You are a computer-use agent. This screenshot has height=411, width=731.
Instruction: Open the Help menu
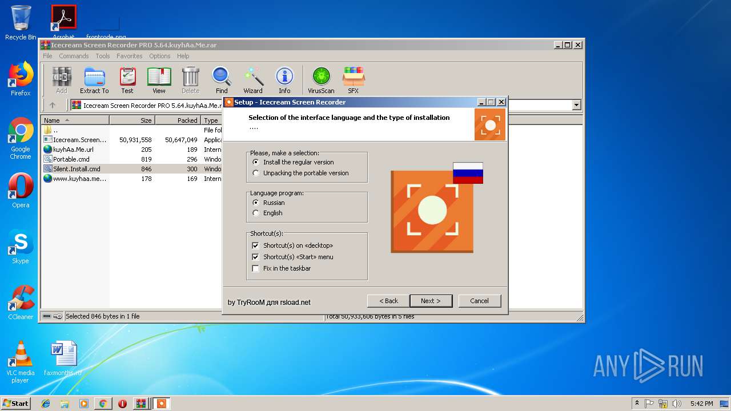coord(183,56)
